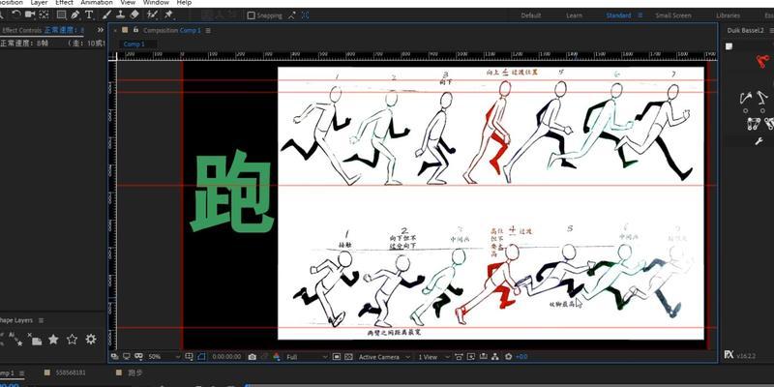Click Always Preview This View icon
The width and height of the screenshot is (774, 387).
point(114,356)
